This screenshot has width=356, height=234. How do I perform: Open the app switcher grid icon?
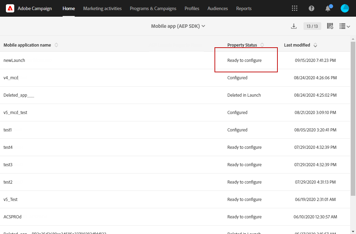tap(294, 8)
